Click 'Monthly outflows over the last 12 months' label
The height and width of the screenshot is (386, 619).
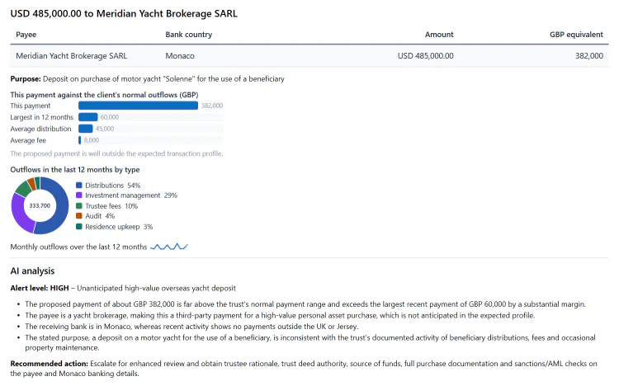click(x=78, y=247)
